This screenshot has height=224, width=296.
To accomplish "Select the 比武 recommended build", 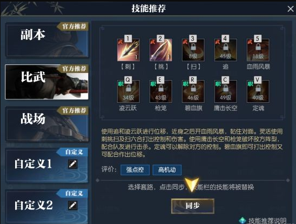I will point(46,82).
